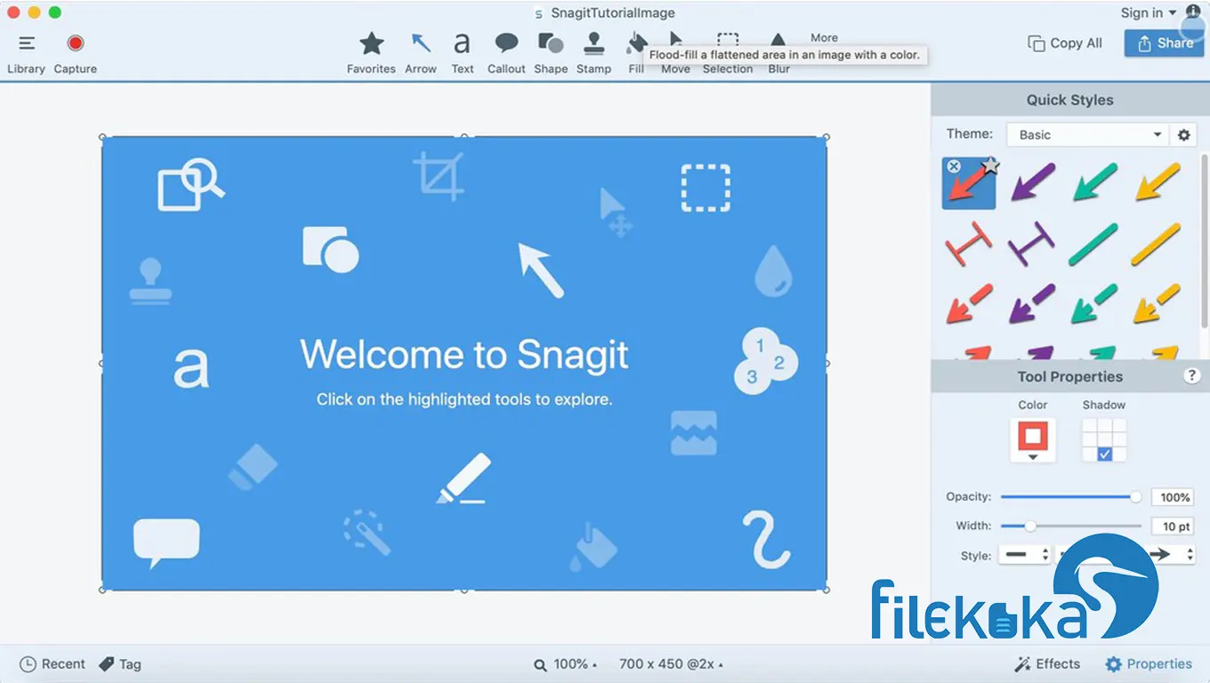
Task: Open the Quick Styles gear settings
Action: point(1183,135)
